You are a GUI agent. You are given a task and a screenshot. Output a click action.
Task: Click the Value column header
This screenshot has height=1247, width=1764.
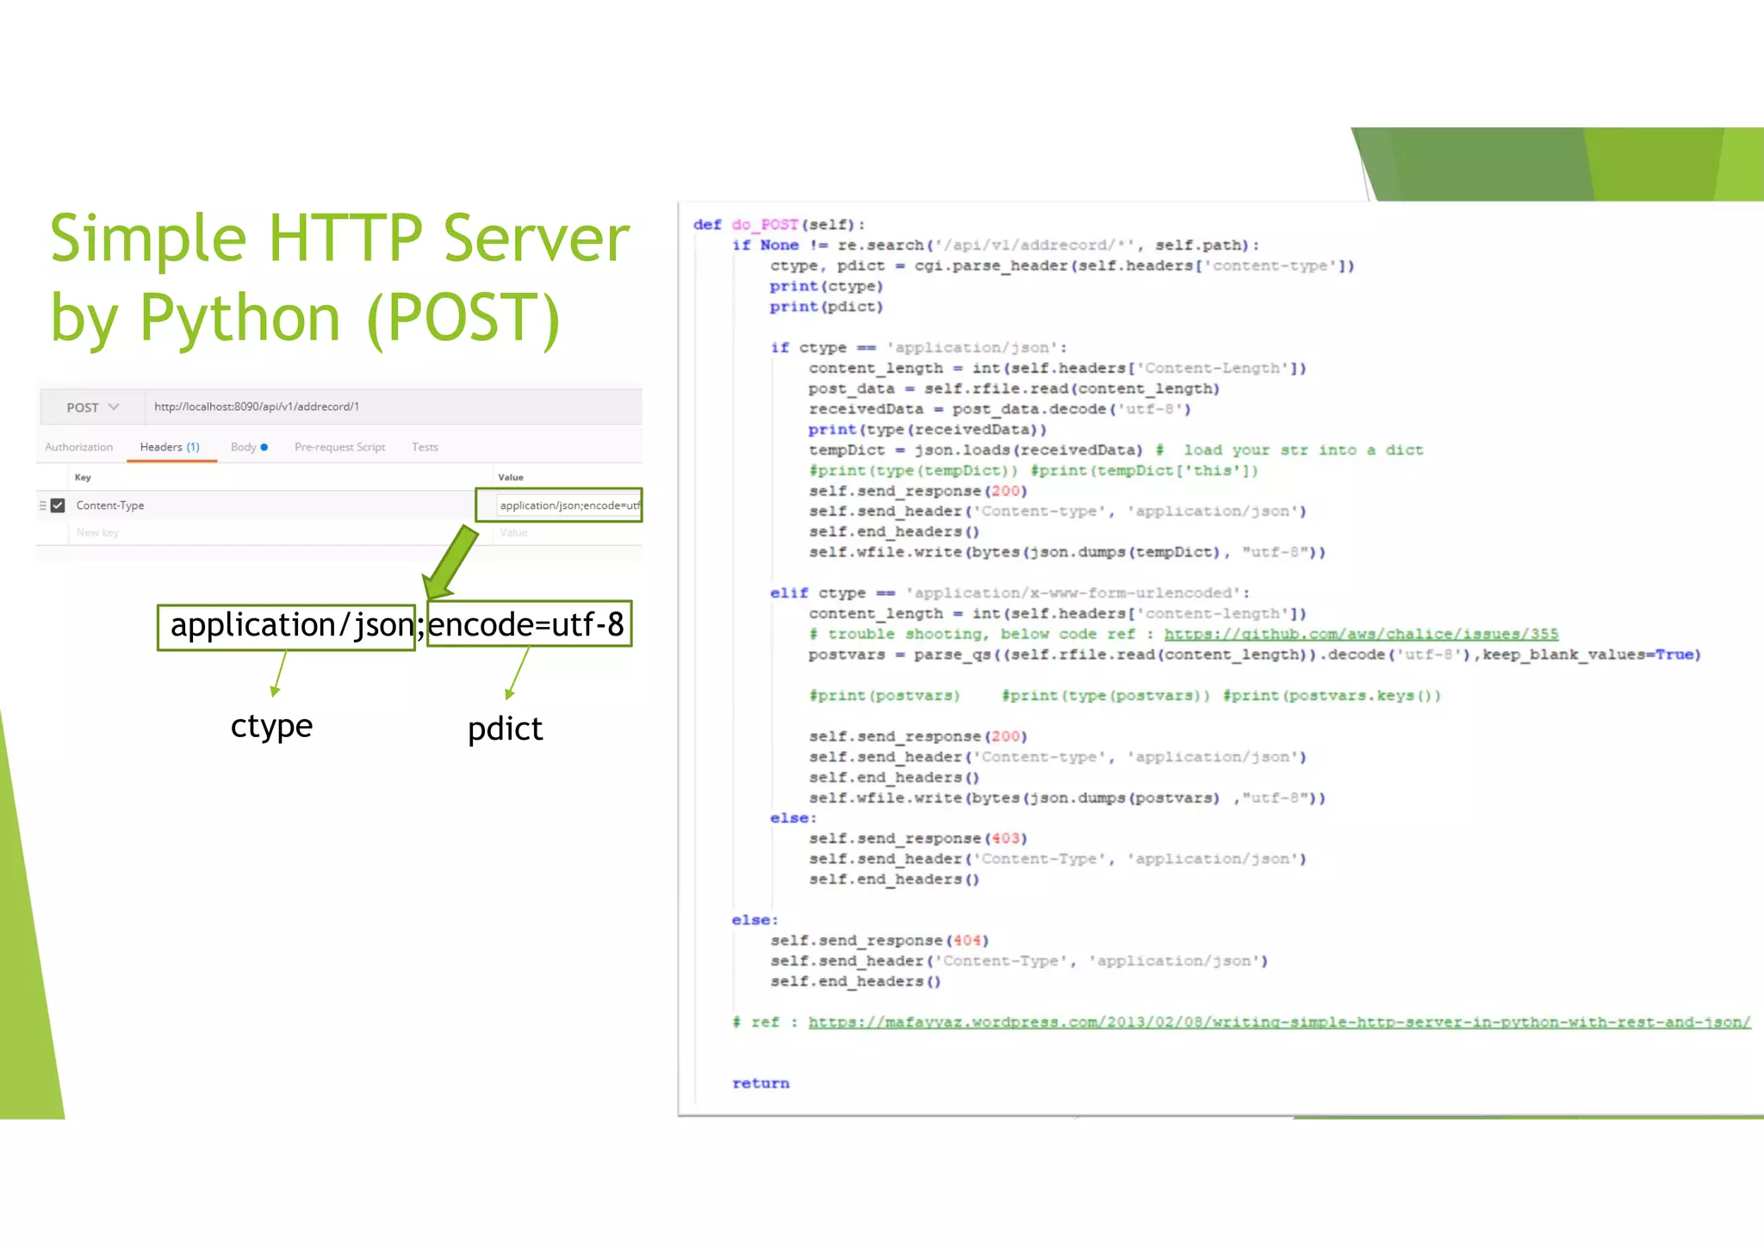pyautogui.click(x=511, y=477)
